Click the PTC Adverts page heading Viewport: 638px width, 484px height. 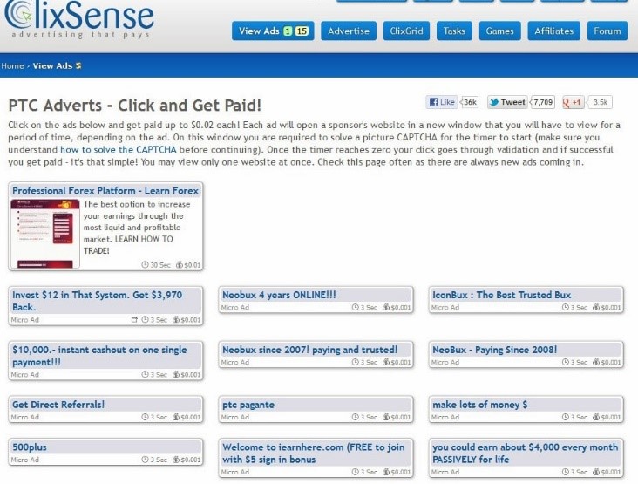pyautogui.click(x=135, y=106)
